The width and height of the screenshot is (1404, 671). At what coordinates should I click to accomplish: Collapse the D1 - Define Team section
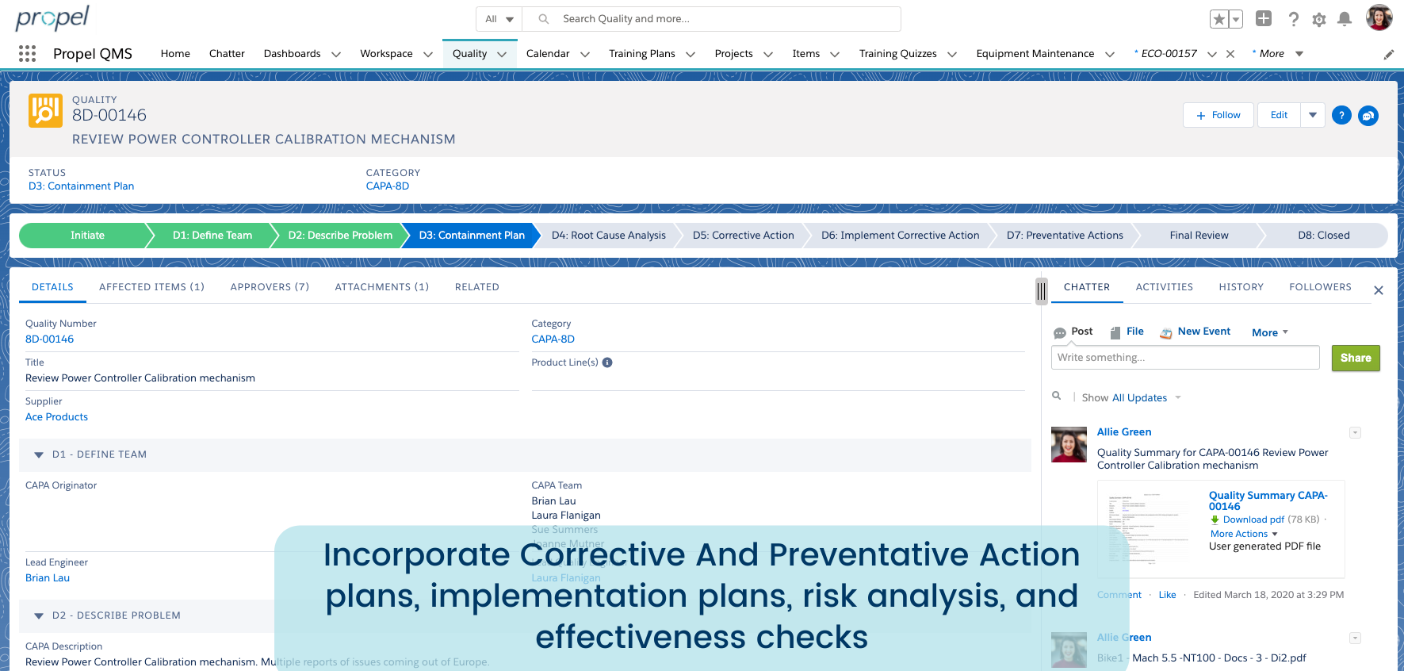[x=39, y=455]
